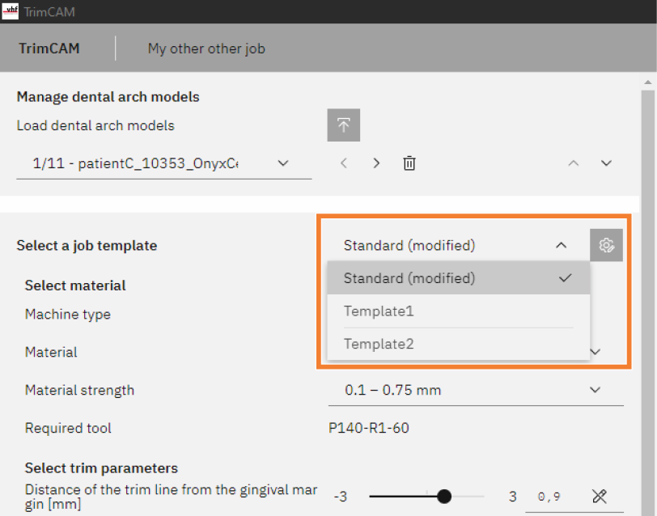Click the upload dental arch models icon

343,125
